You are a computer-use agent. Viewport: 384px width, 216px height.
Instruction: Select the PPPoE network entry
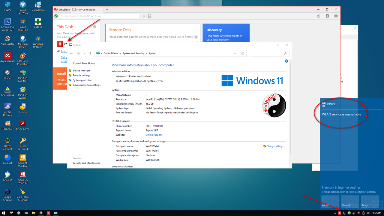click(352, 104)
